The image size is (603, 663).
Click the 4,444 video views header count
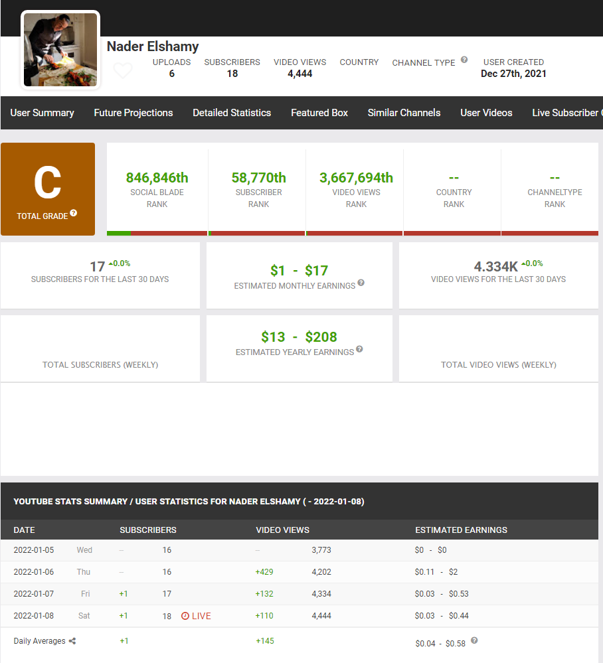pyautogui.click(x=300, y=74)
